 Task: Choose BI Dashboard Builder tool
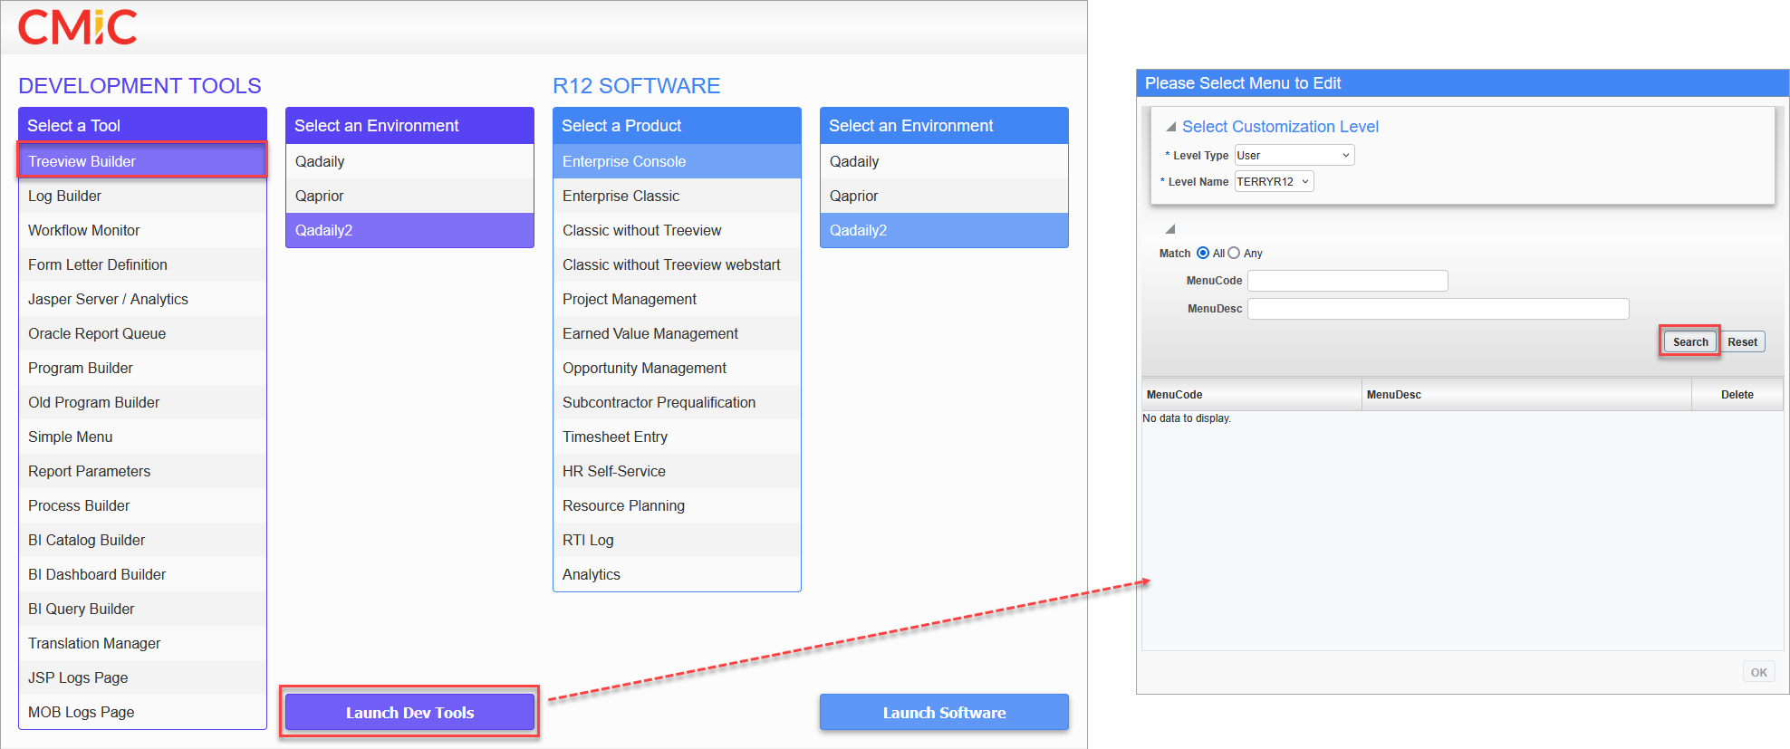142,574
